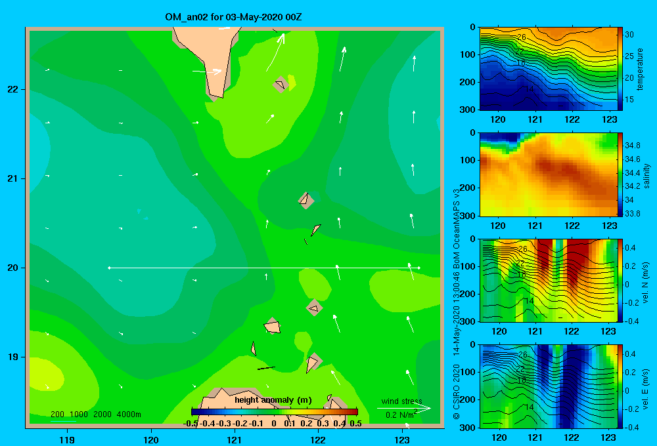Open the salinity section plot
Image resolution: width=657 pixels, height=446 pixels.
[x=549, y=174]
